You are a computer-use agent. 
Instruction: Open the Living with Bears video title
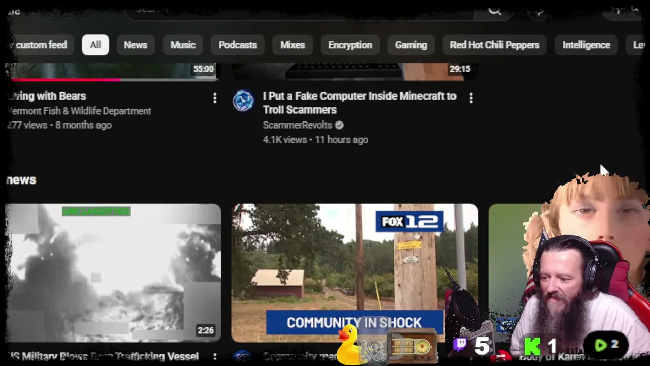click(x=47, y=96)
